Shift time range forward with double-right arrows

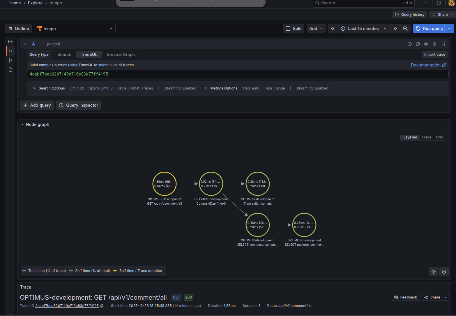[x=395, y=29]
